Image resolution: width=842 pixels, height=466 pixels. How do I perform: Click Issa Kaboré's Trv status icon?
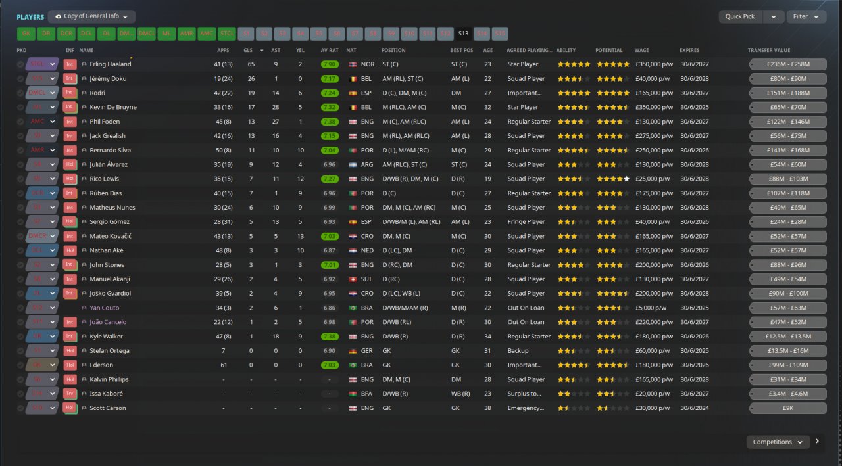pos(70,394)
